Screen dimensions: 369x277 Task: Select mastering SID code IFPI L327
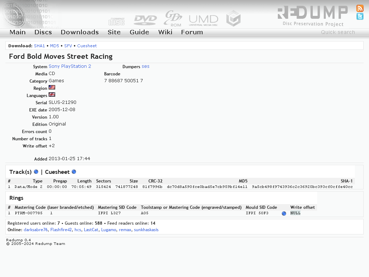(x=110, y=213)
